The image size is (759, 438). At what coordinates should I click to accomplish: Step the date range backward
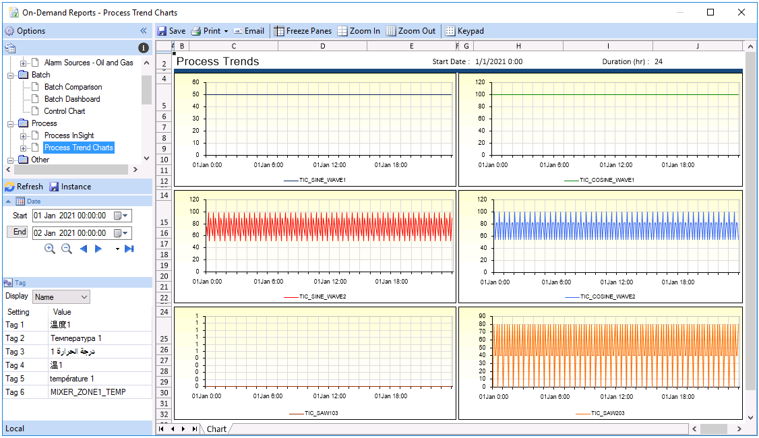coord(84,249)
